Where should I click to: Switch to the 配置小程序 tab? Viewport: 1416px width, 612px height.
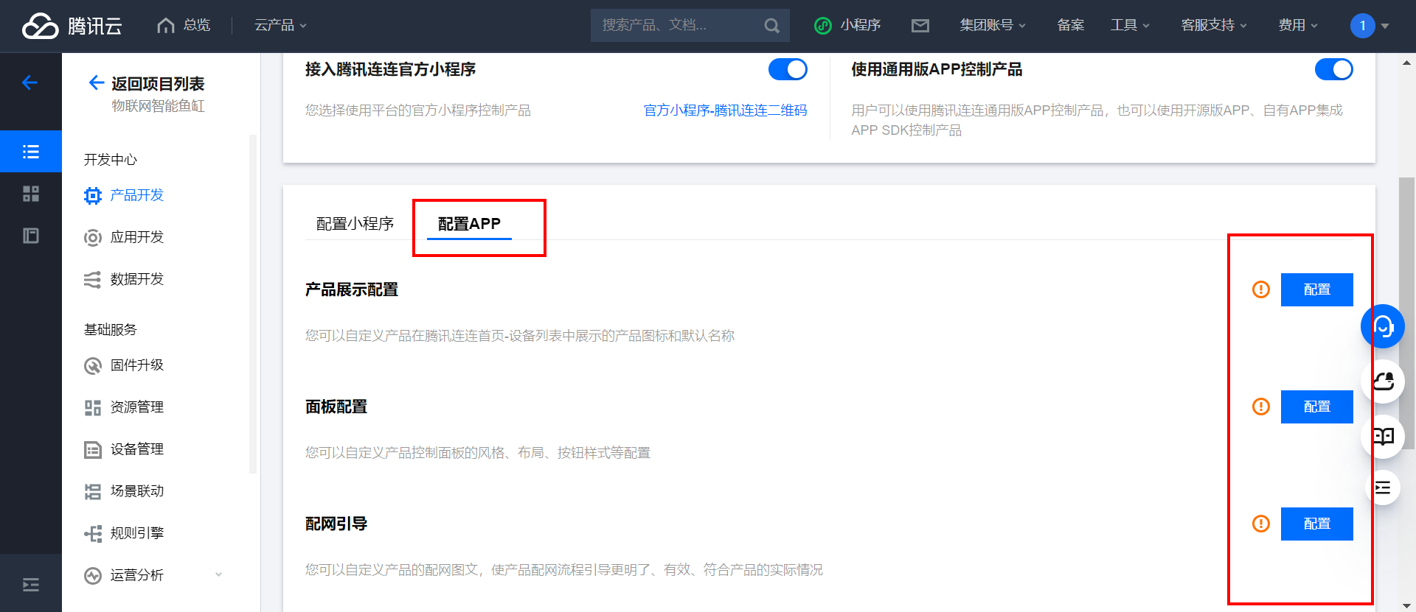(355, 224)
